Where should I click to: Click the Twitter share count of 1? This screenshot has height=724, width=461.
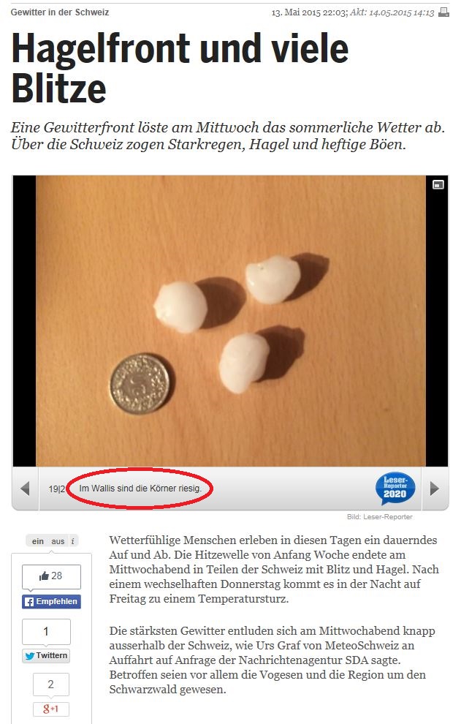pyautogui.click(x=46, y=631)
